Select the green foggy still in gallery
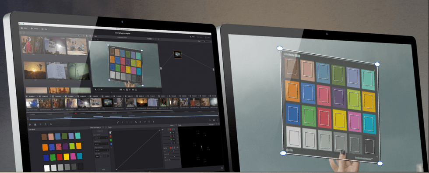429x173 pixels. (79, 71)
